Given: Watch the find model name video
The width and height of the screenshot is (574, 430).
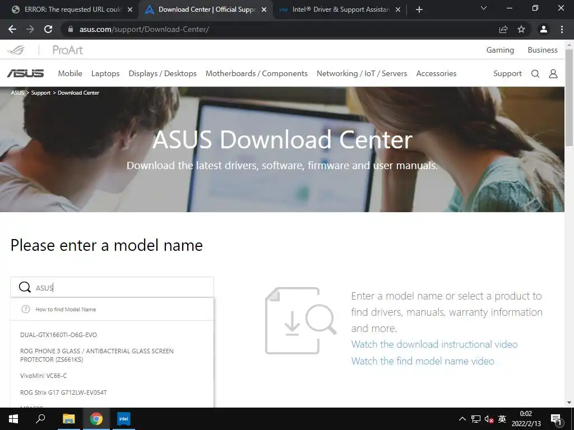Looking at the screenshot, I should [x=423, y=361].
